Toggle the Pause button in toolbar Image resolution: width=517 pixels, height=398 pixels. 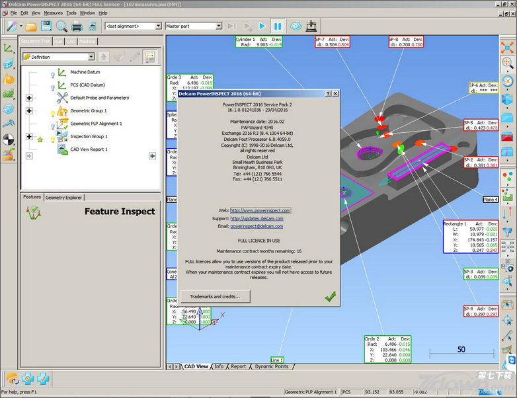click(278, 26)
